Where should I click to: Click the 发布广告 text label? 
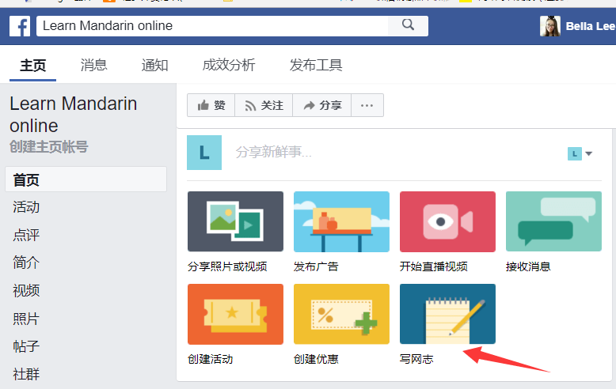316,266
